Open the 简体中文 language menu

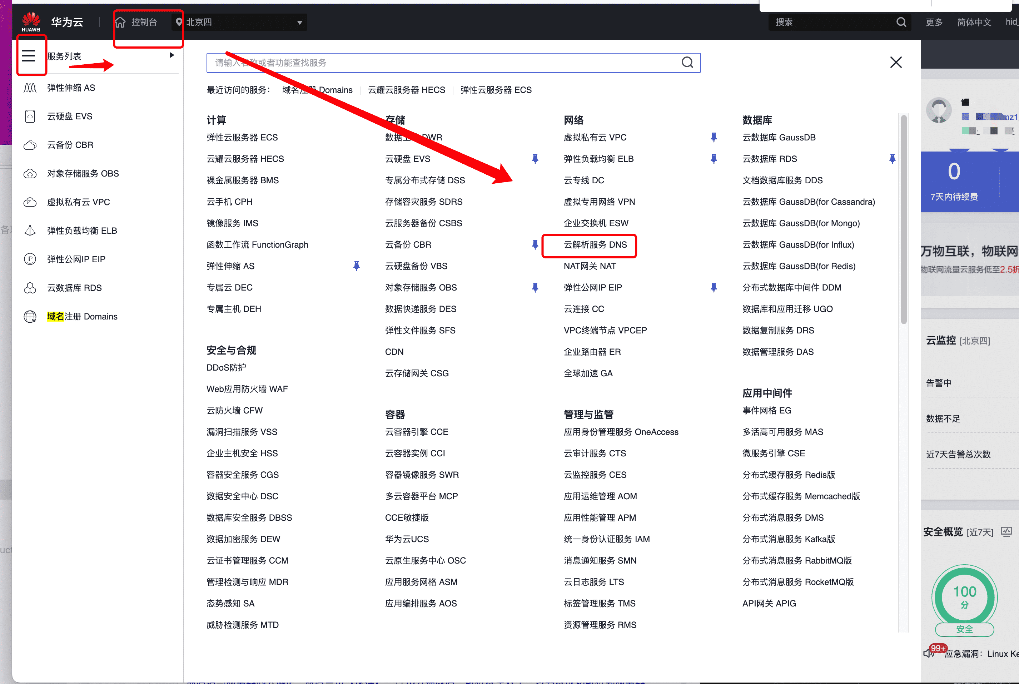click(974, 22)
